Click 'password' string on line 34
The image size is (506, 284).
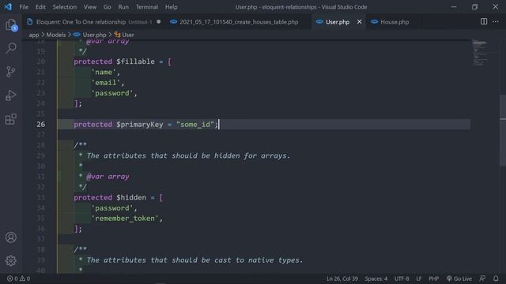(112, 208)
